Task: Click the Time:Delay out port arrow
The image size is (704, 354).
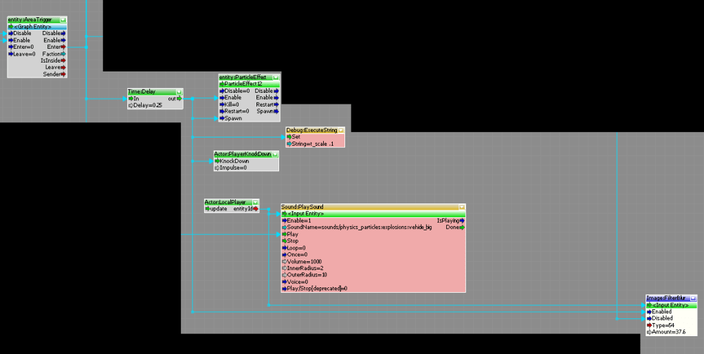Action: point(179,98)
